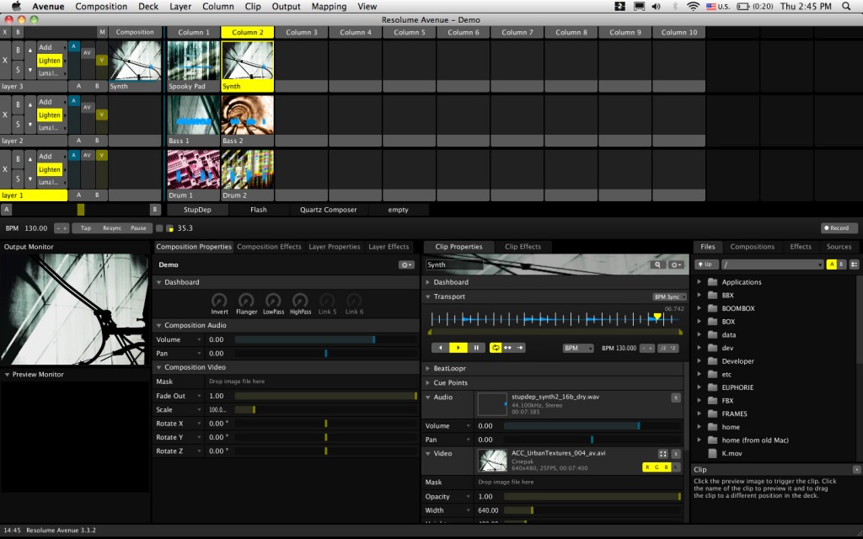Open Composition Properties gear menu

(406, 264)
